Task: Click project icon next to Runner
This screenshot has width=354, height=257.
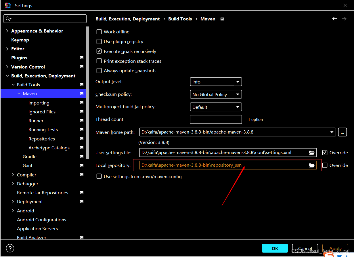Action: [x=82, y=121]
